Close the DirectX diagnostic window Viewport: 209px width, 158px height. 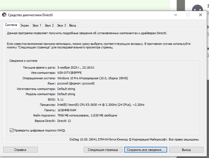(200, 15)
